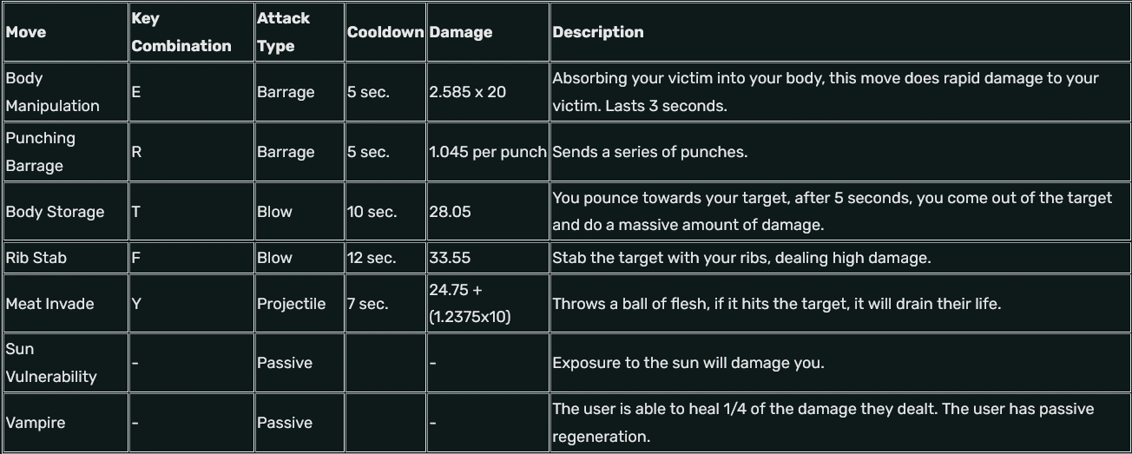This screenshot has height=454, width=1132.
Task: Click the Rib Stab move name
Action: coord(36,258)
